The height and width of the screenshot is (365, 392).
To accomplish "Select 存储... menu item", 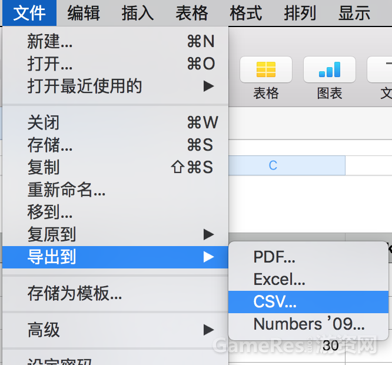I will pos(115,145).
